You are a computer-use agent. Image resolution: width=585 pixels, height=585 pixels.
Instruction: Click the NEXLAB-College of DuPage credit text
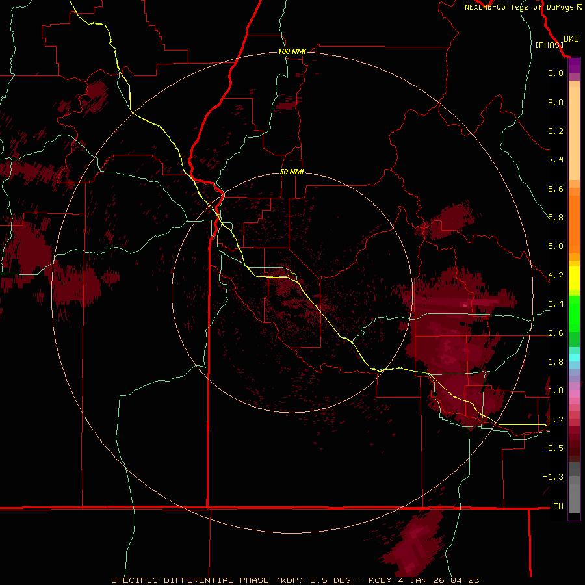pos(523,7)
